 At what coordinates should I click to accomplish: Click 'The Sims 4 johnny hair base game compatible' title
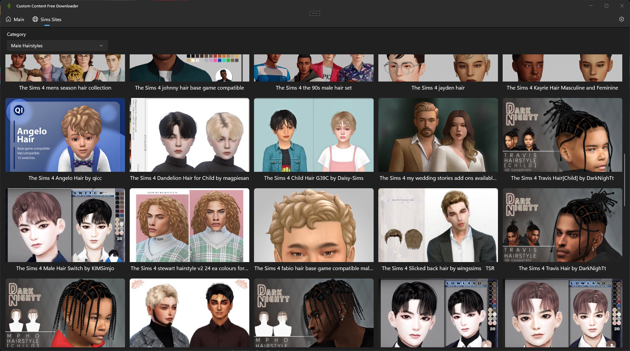[x=190, y=88]
